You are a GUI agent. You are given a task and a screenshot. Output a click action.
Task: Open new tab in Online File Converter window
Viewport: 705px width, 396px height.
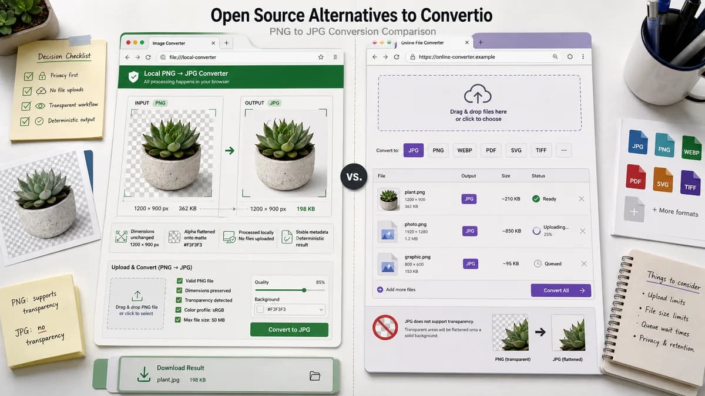coord(481,42)
